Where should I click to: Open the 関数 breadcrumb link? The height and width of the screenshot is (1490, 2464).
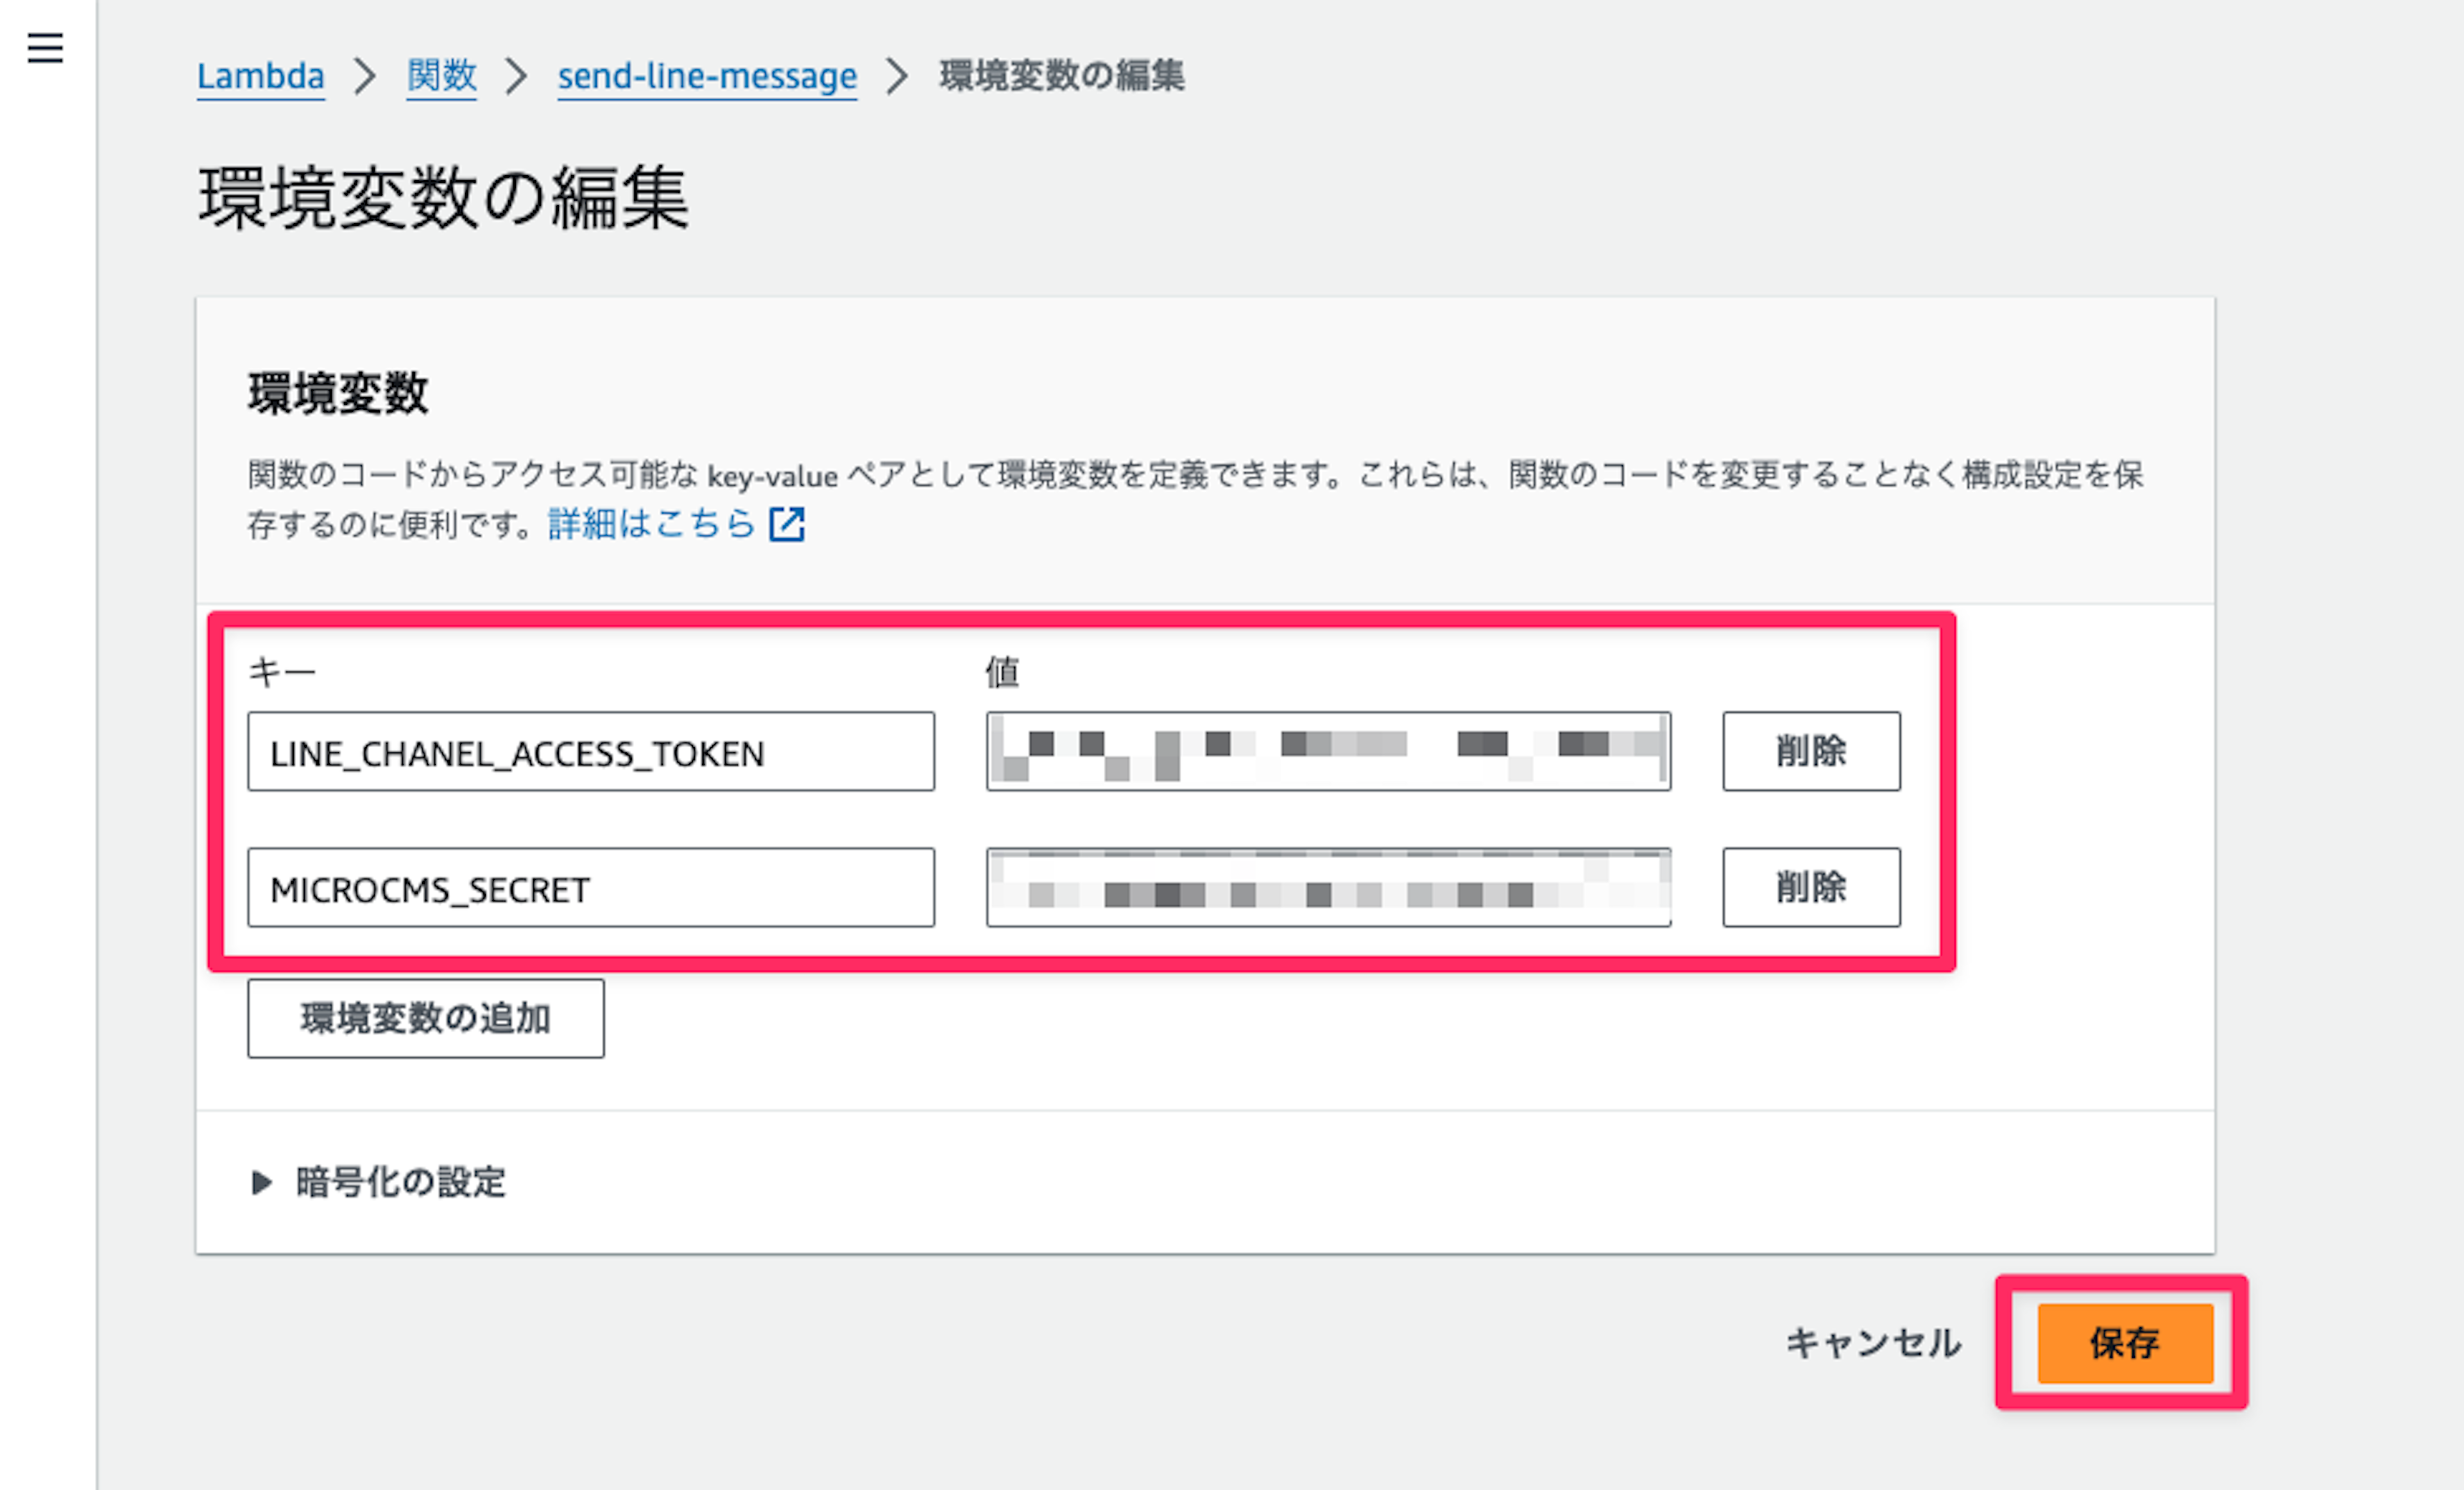click(x=442, y=76)
